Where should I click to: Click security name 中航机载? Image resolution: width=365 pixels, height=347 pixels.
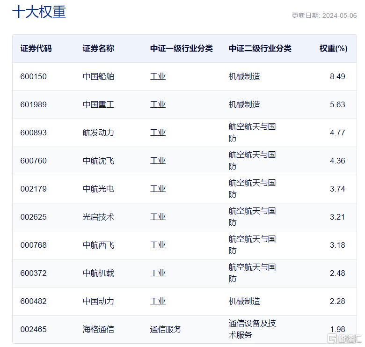pos(98,273)
